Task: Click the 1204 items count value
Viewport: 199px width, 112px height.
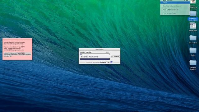Action: pyautogui.click(x=107, y=52)
